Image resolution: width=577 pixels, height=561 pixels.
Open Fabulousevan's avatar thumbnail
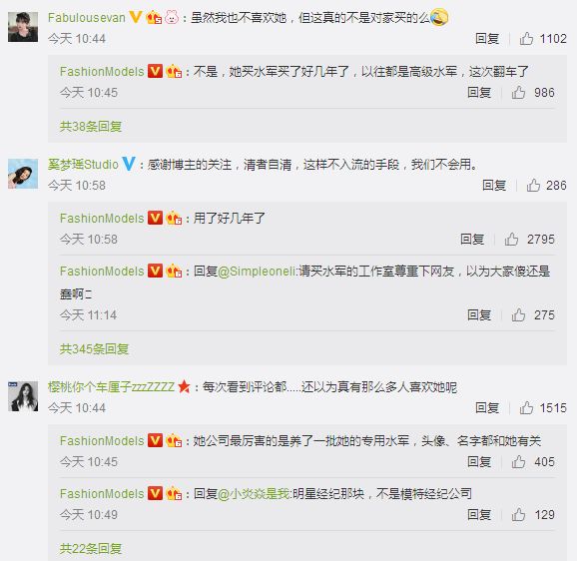23,27
